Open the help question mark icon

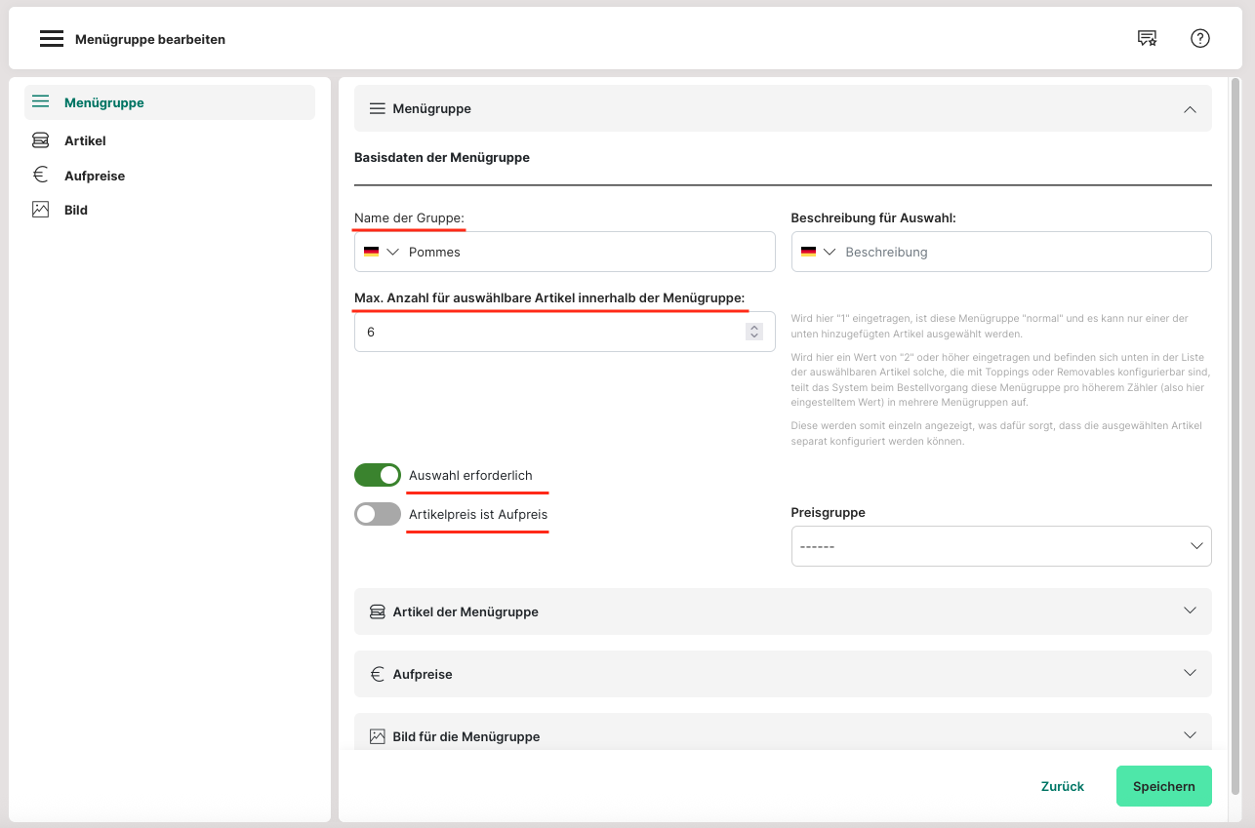pyautogui.click(x=1200, y=39)
